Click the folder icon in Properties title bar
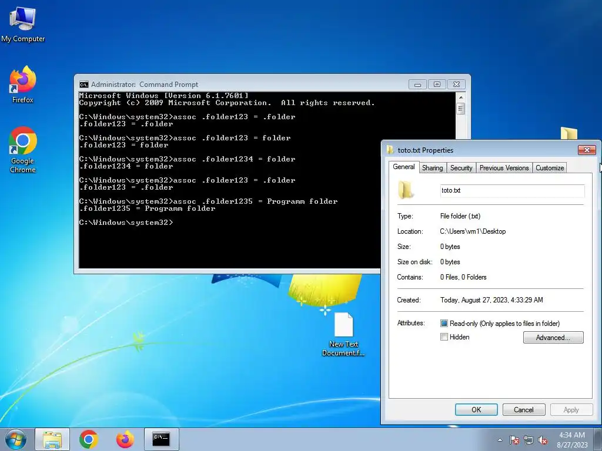Viewport: 602px width, 451px height. pos(390,150)
